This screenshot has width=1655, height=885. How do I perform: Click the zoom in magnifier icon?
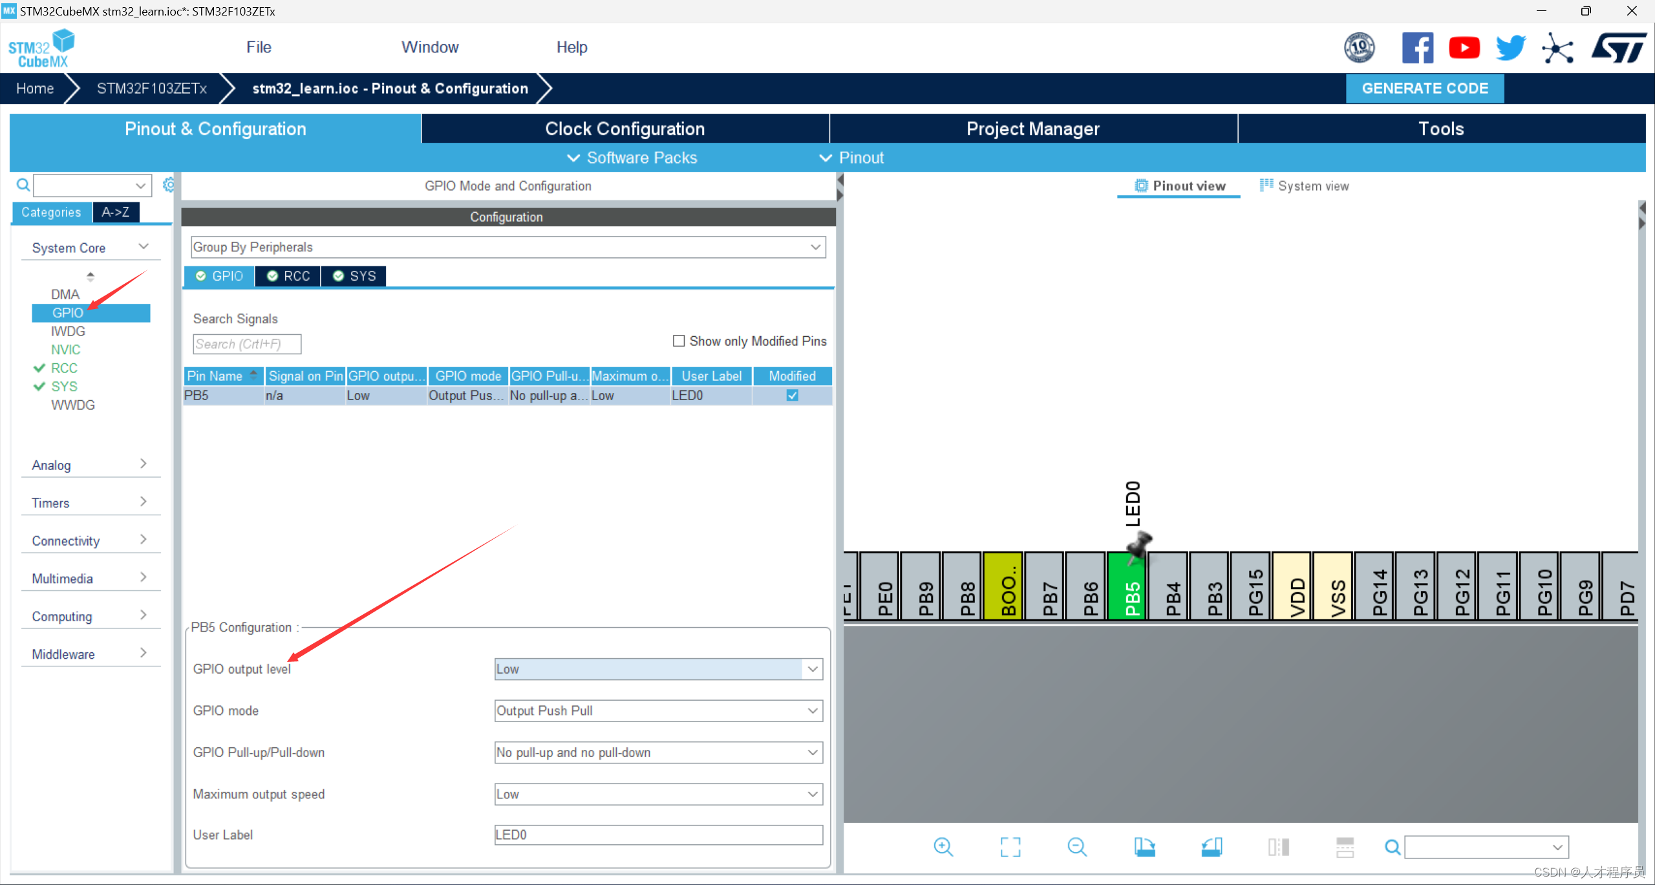[943, 847]
